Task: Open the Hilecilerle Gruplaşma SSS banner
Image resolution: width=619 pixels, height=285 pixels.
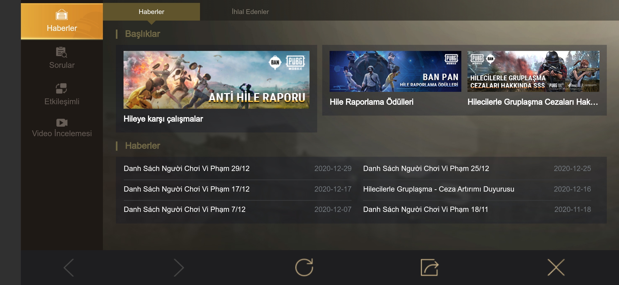Action: (533, 71)
